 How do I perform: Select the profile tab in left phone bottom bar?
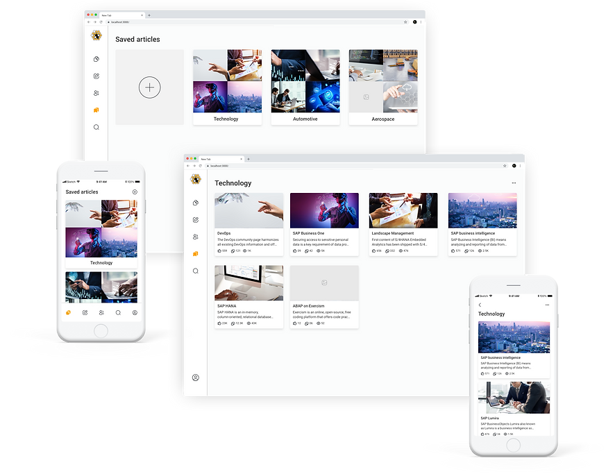[135, 313]
